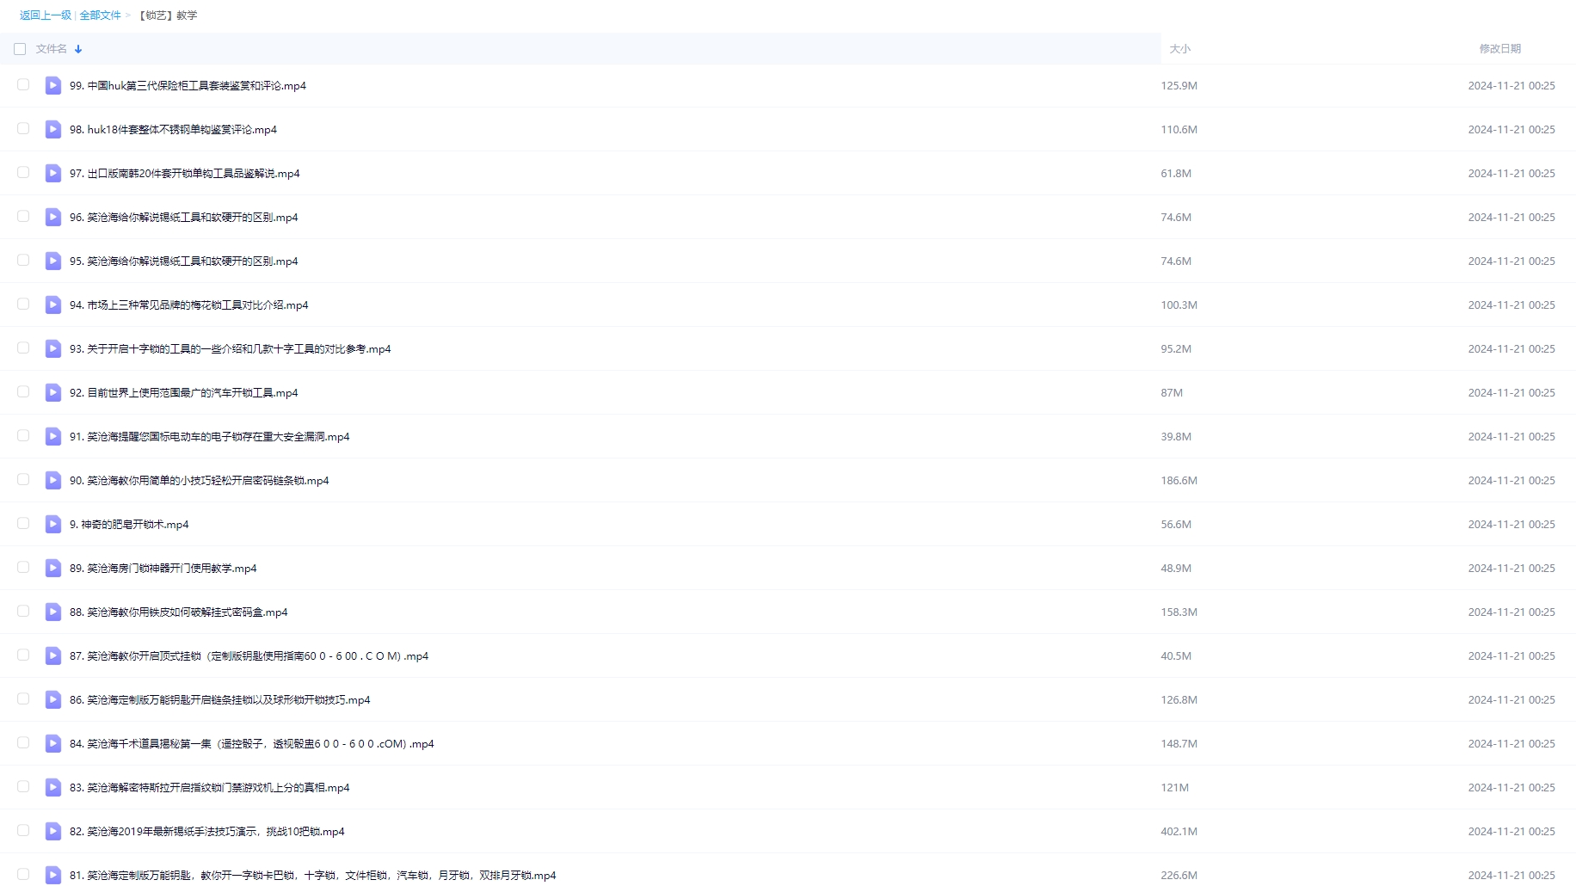Open file 92. 目前世界上使用范围最广 mp4
The image size is (1576, 886).
click(183, 393)
